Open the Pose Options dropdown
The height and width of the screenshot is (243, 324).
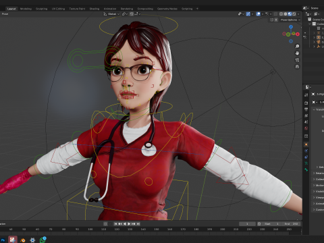pos(290,20)
